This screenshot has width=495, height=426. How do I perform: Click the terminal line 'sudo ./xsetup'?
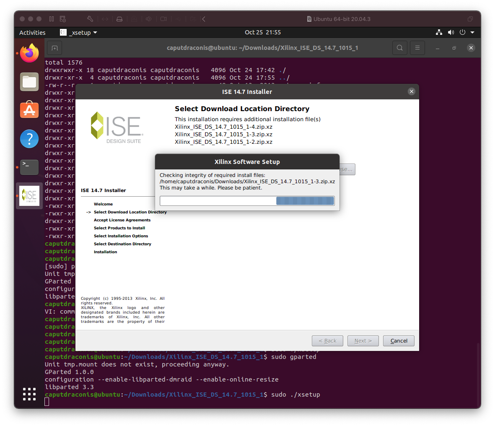click(295, 395)
